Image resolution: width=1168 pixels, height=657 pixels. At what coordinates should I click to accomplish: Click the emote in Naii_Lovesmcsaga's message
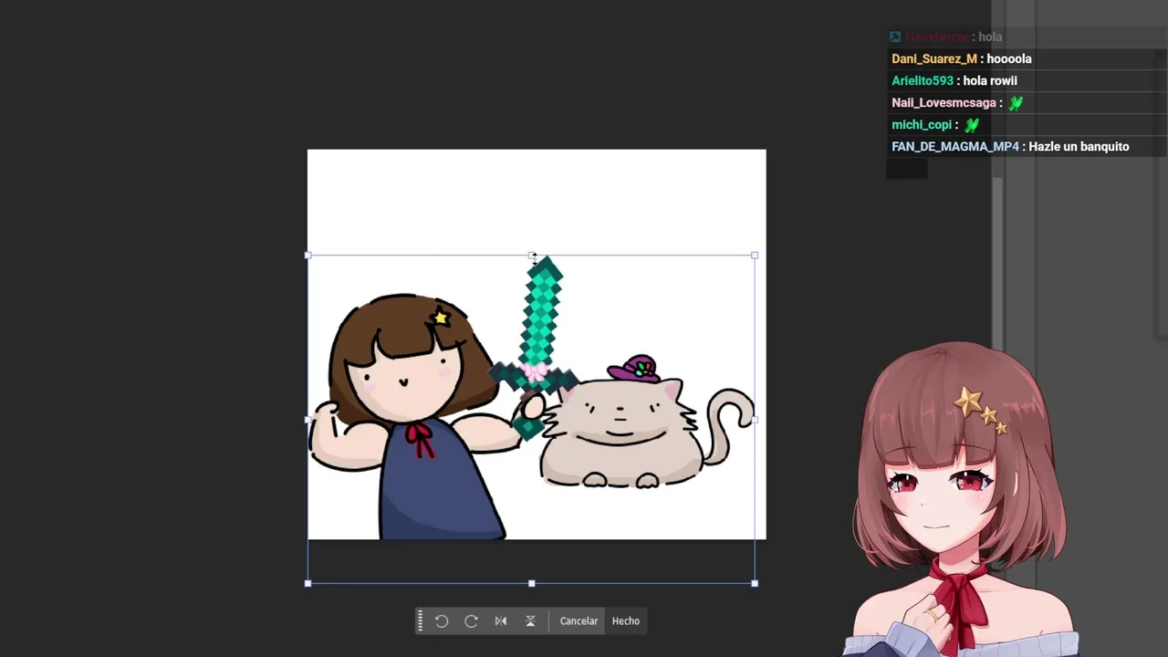(x=1016, y=103)
